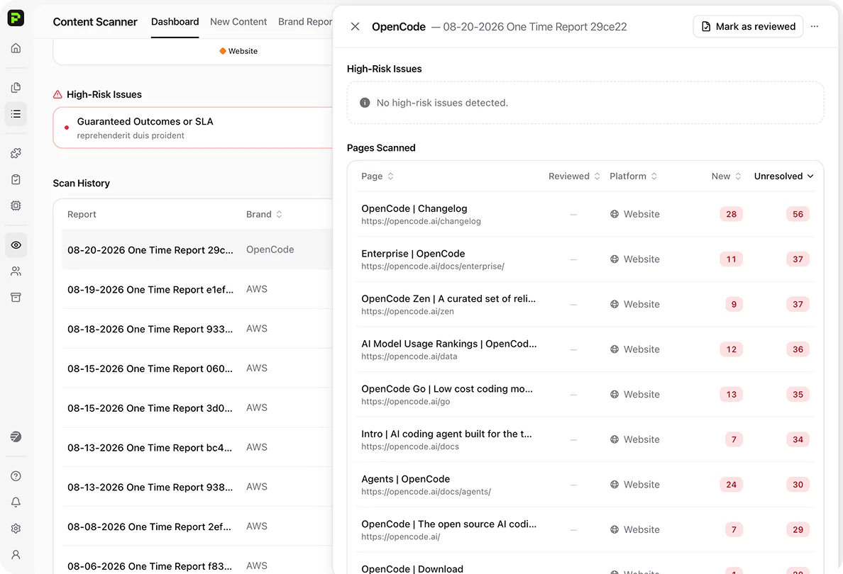Open the puzzle piece integrations icon
The image size is (843, 574).
click(x=16, y=153)
